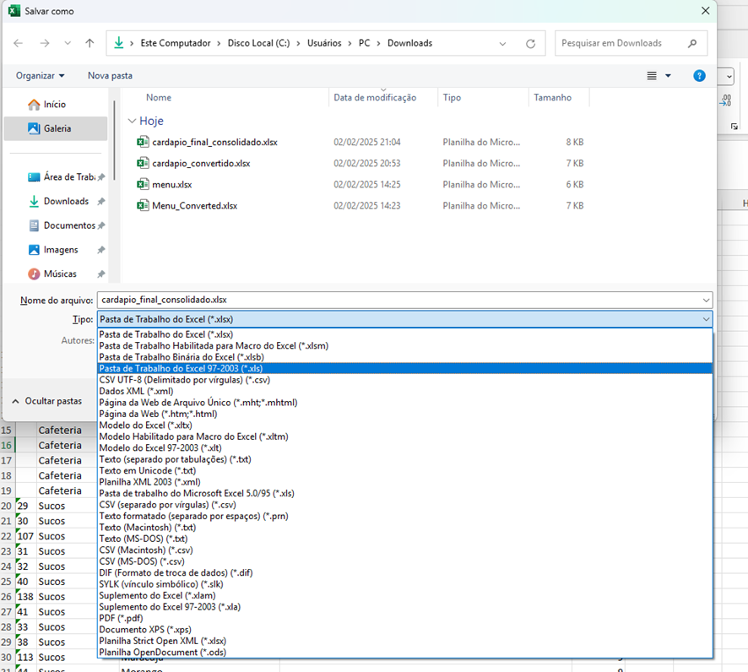Expand the file name history dropdown
Viewport: 748px width, 672px height.
pos(705,300)
